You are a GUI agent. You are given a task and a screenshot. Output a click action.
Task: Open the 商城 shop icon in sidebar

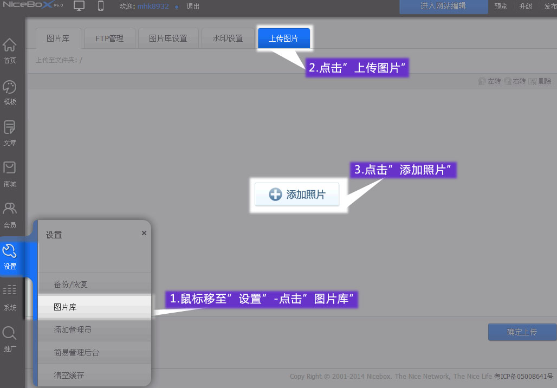pos(10,169)
